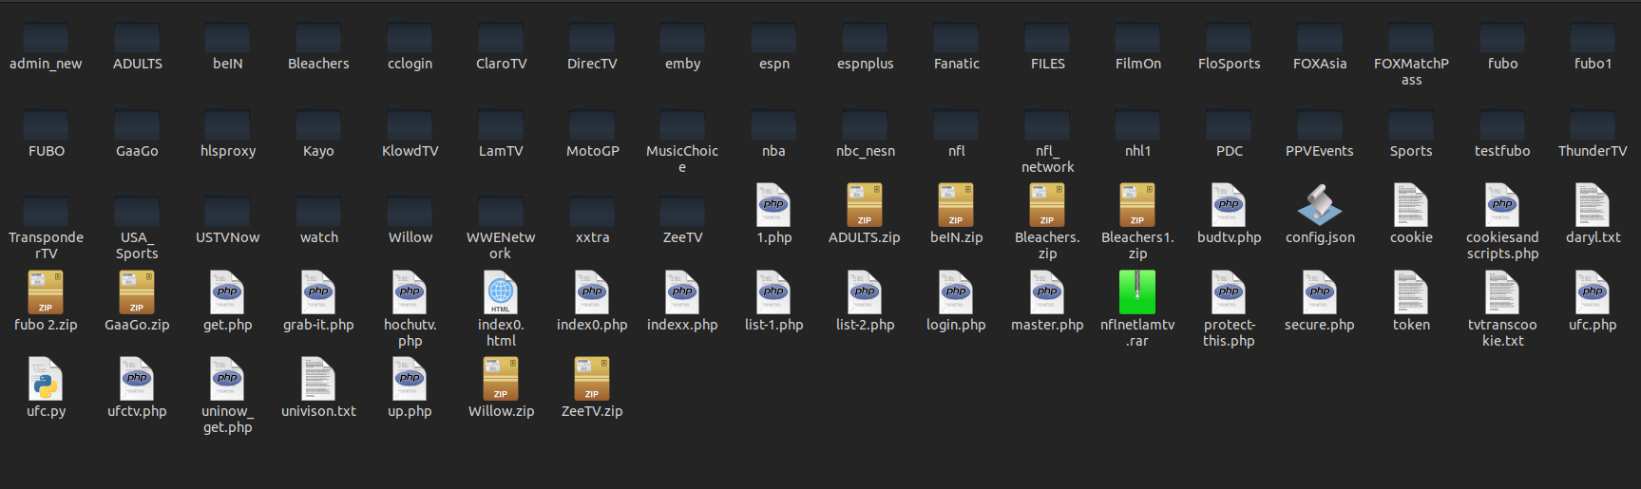The height and width of the screenshot is (489, 1641).
Task: Select the config.json file icon
Action: click(x=1320, y=205)
